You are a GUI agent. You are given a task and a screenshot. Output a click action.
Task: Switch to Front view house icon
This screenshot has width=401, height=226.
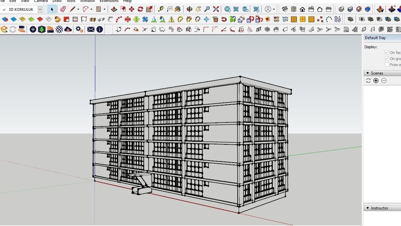pyautogui.click(x=302, y=9)
